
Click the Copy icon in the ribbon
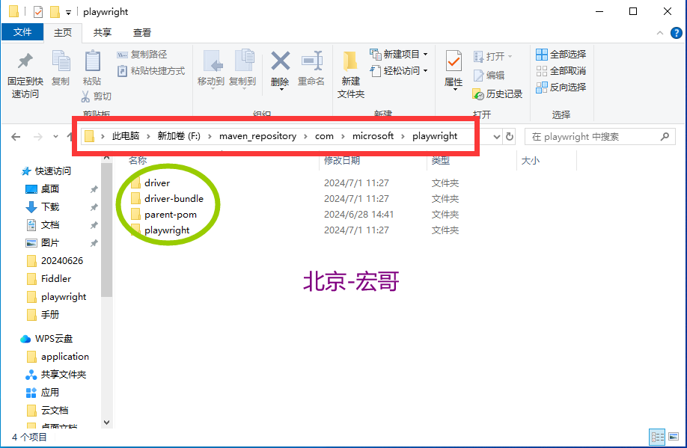click(x=61, y=61)
